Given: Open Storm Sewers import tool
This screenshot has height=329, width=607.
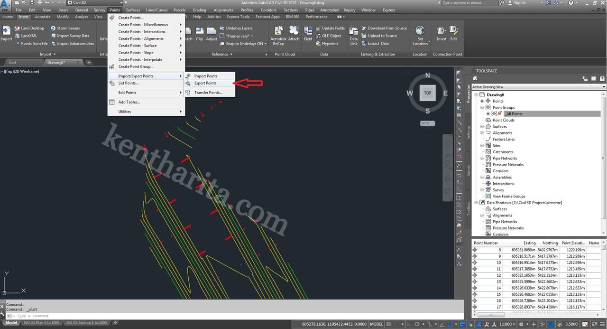Looking at the screenshot, I should pos(68,28).
